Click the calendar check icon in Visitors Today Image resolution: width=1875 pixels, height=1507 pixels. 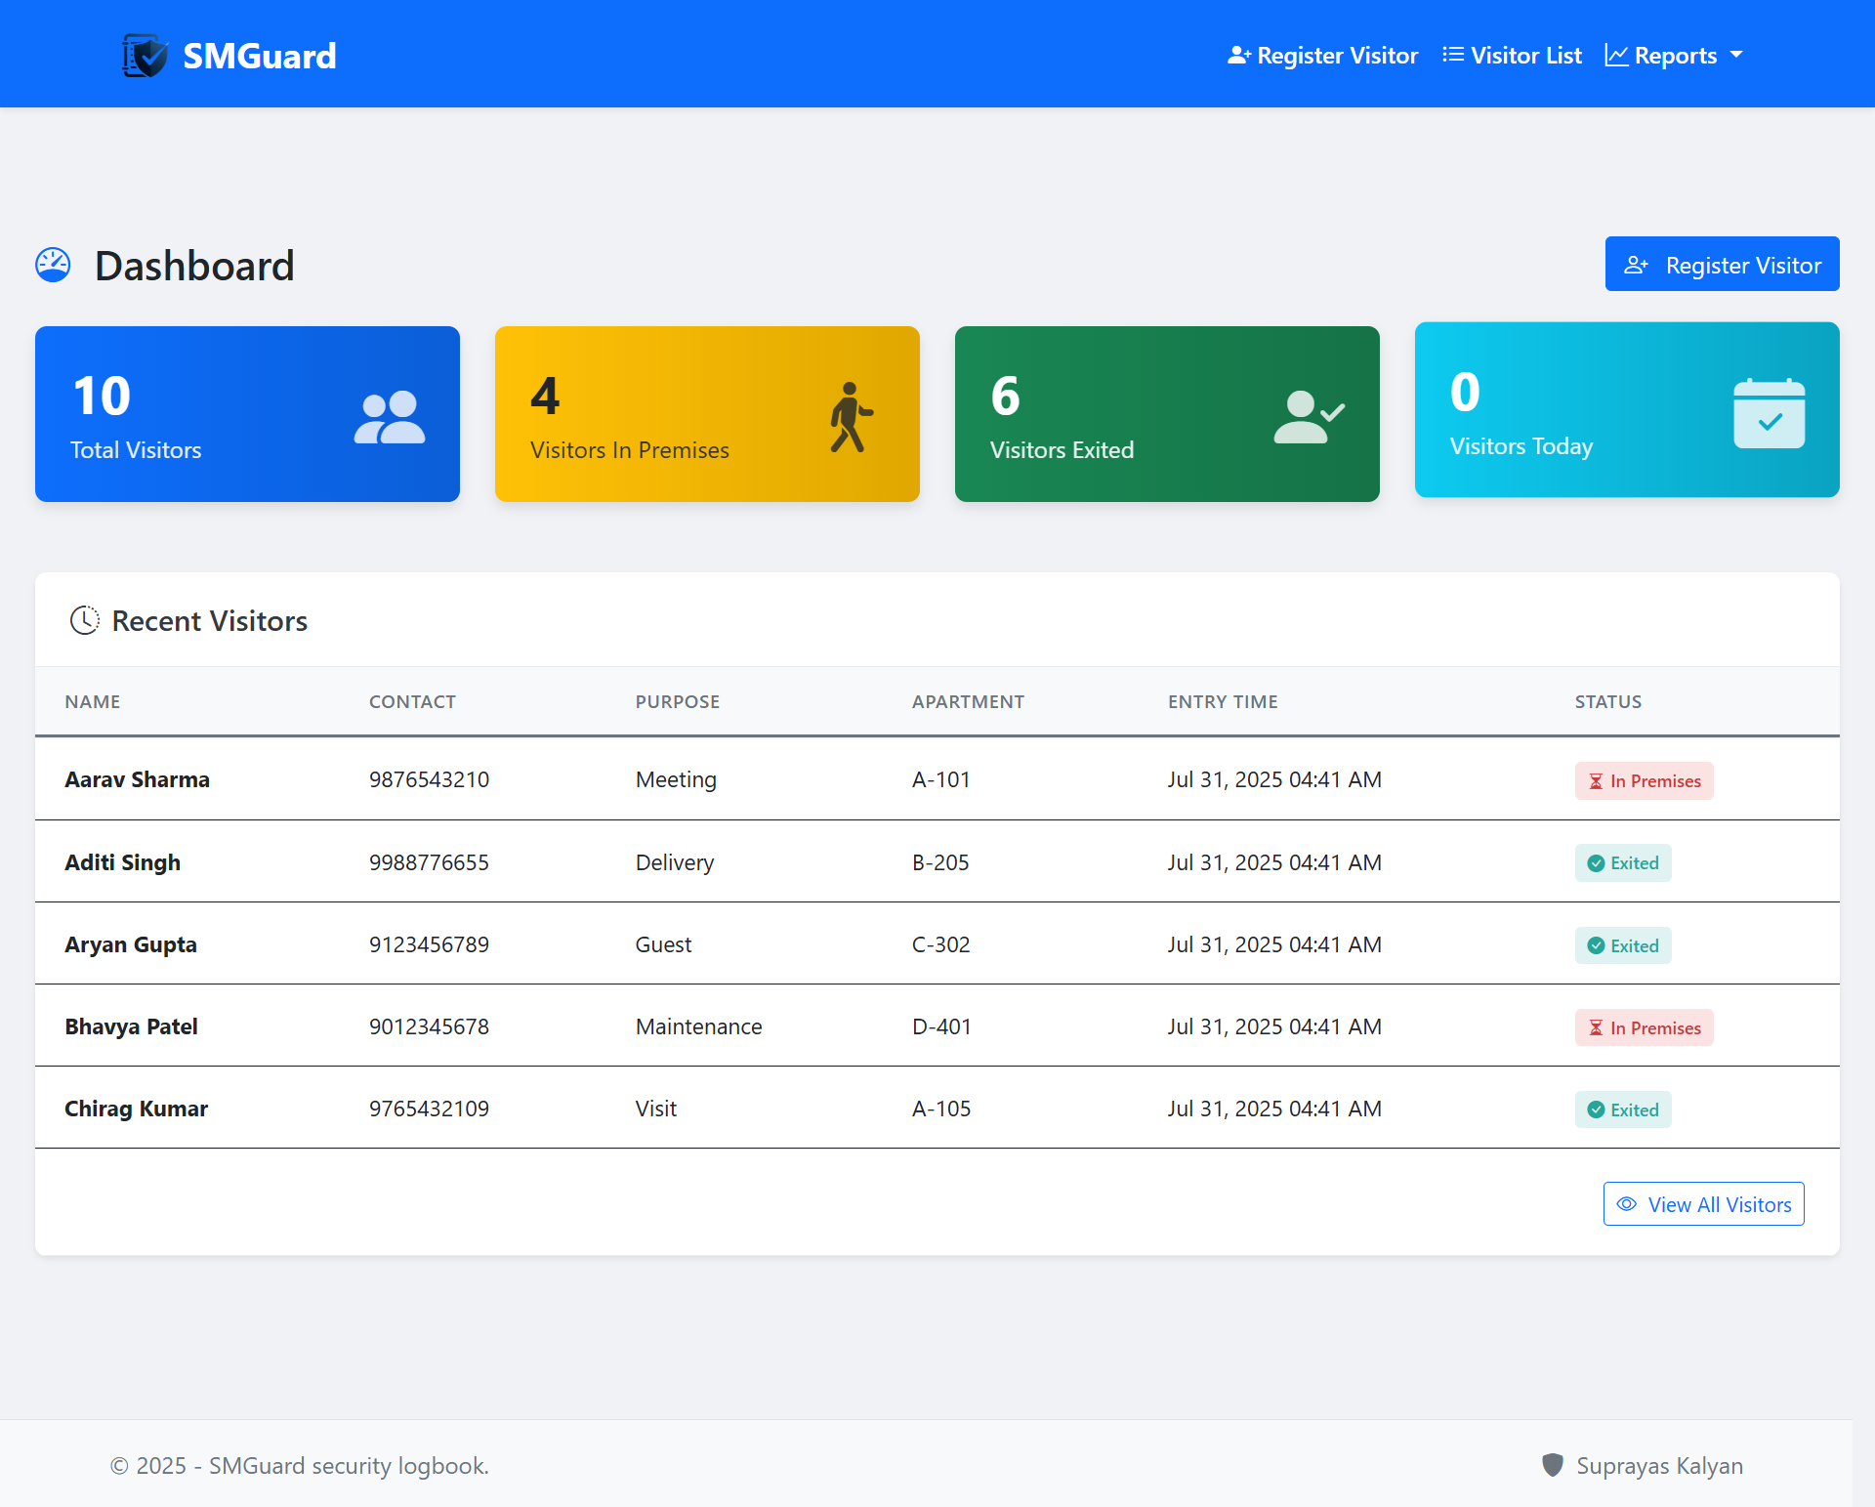tap(1769, 413)
